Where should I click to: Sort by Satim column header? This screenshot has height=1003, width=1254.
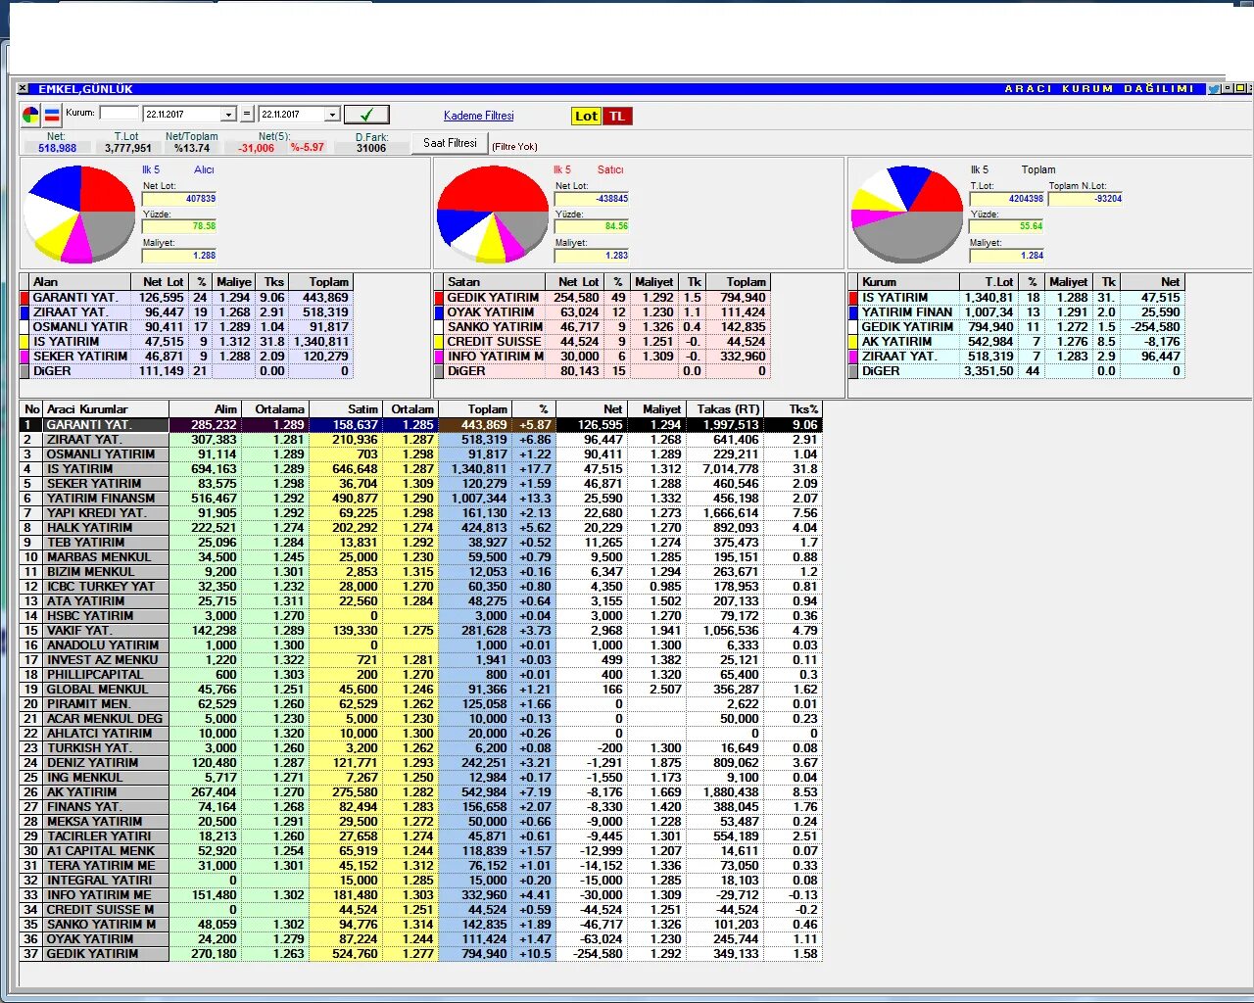345,409
